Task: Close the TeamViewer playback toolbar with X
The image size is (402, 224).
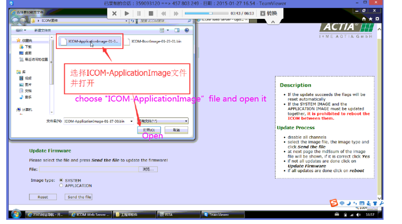Action: [x=114, y=13]
